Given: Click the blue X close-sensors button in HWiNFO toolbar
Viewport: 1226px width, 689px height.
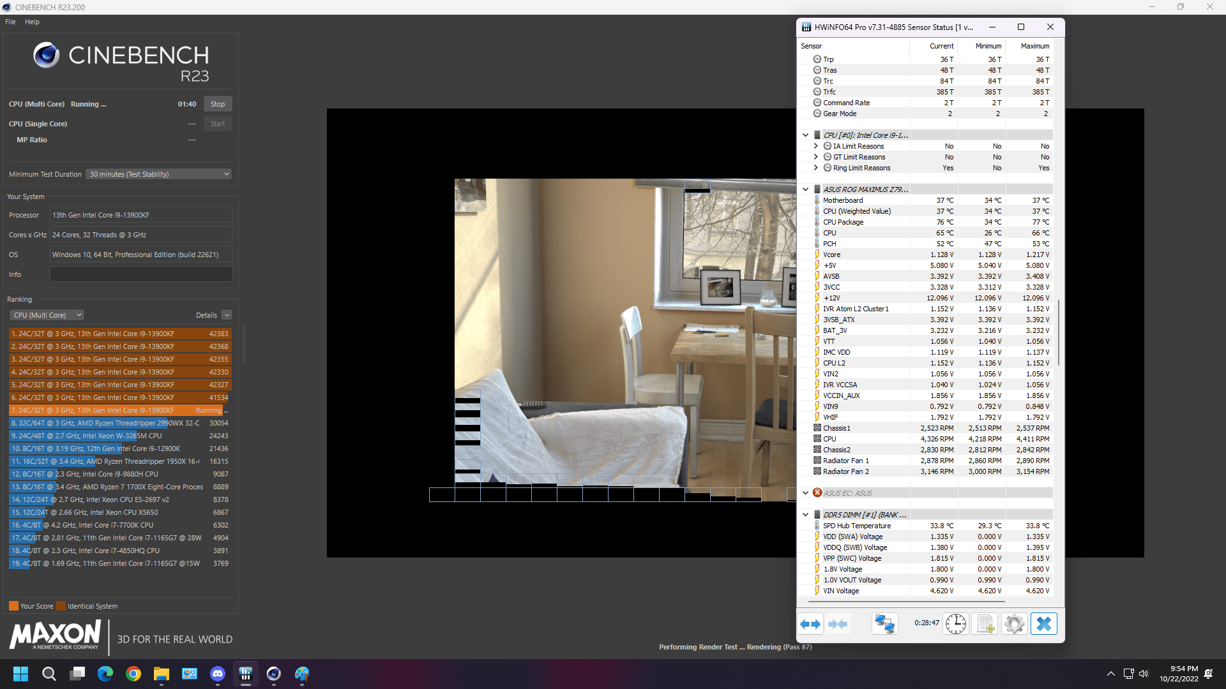Looking at the screenshot, I should click(x=1044, y=624).
